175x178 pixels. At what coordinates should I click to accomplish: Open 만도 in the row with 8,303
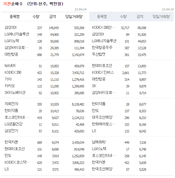95,111
